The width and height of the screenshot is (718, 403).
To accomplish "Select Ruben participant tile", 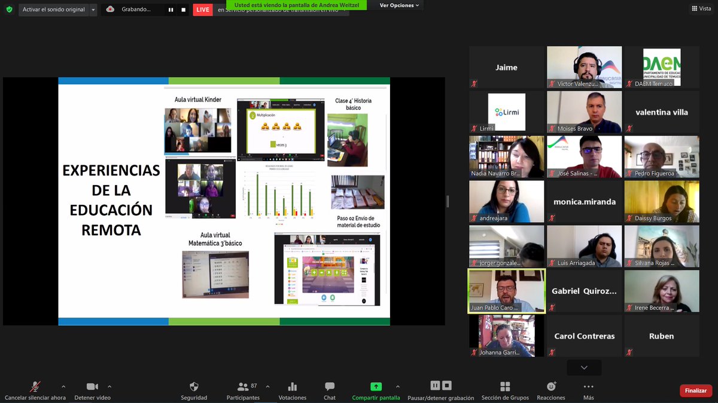I will click(662, 336).
